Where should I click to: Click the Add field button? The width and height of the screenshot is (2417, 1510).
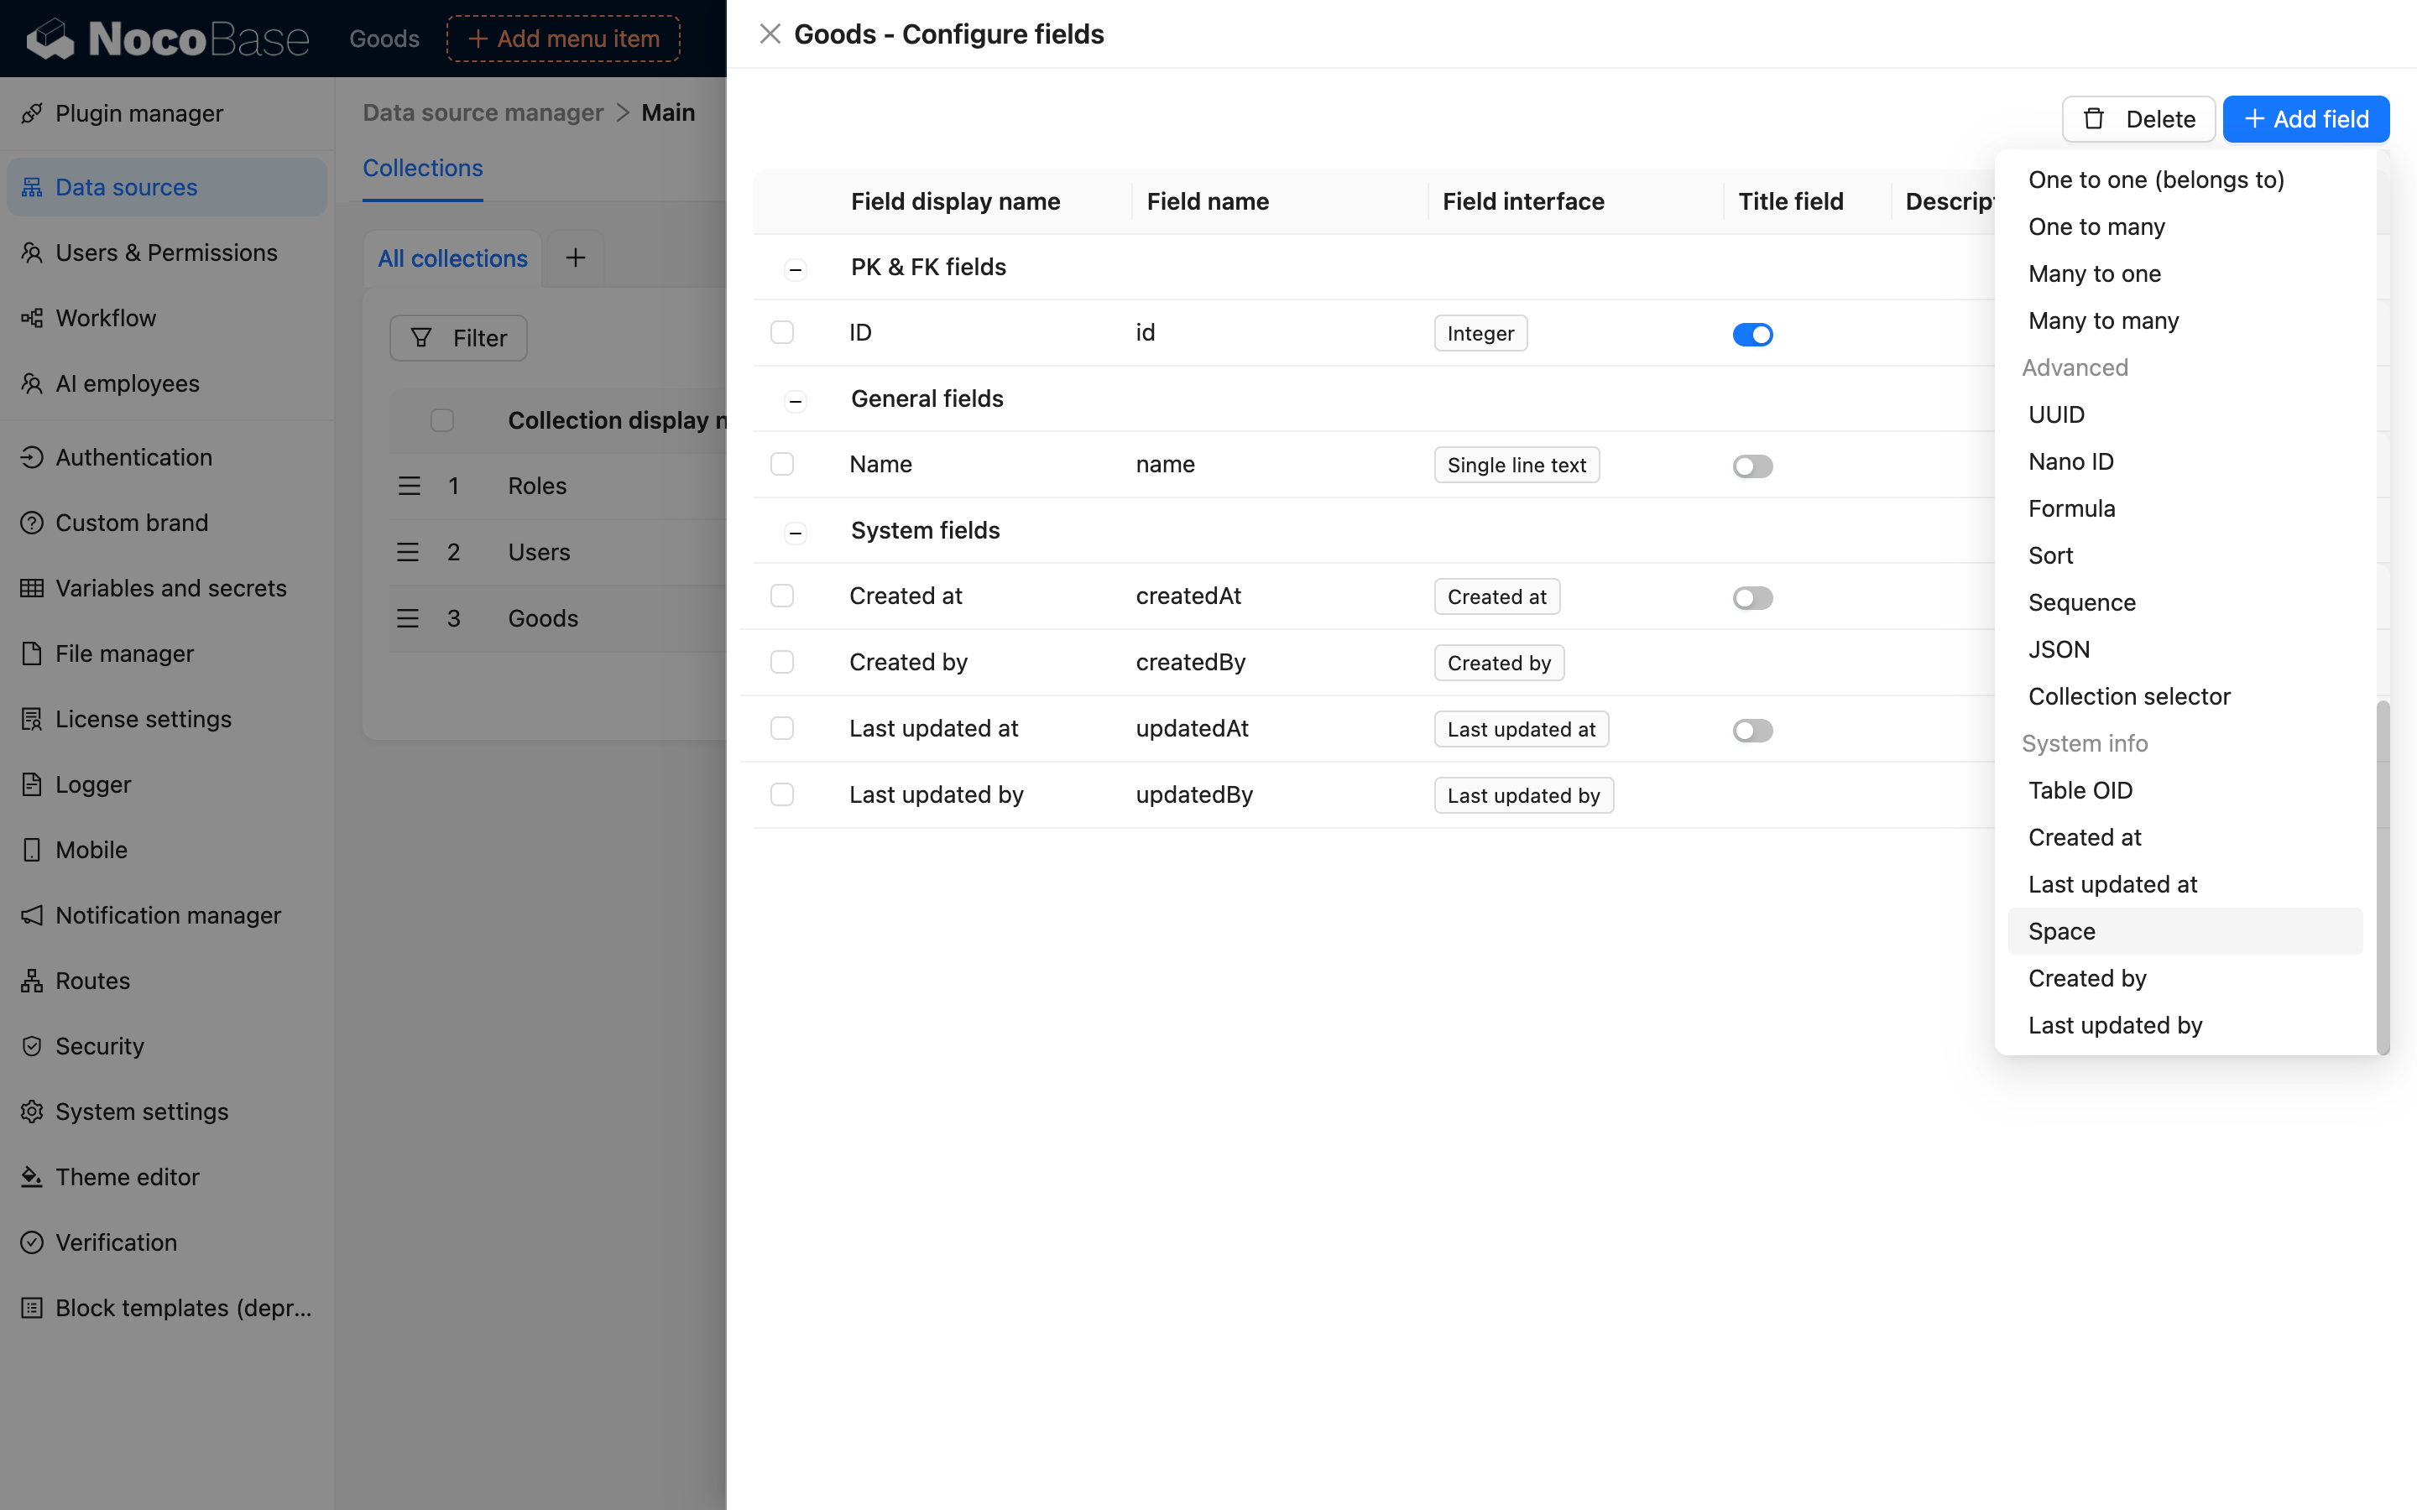pyautogui.click(x=2305, y=120)
